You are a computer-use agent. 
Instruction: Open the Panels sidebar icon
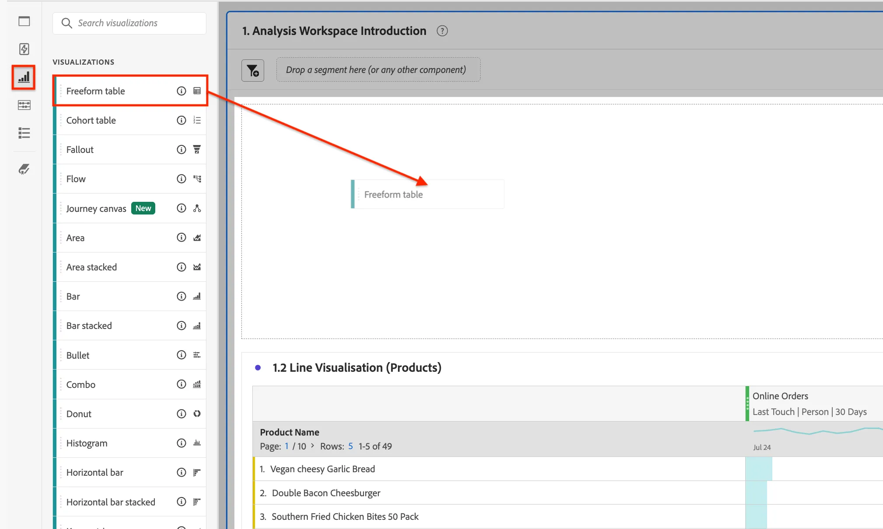coord(24,21)
